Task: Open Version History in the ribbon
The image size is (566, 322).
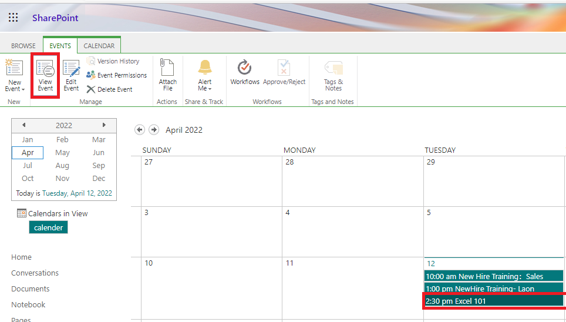Action: 113,61
